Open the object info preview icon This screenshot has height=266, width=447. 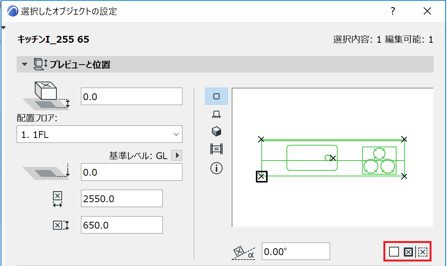(216, 168)
